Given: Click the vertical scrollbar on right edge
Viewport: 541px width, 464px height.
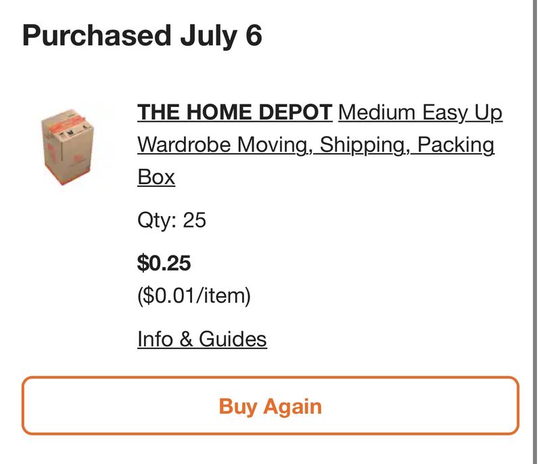Looking at the screenshot, I should pyautogui.click(x=535, y=232).
